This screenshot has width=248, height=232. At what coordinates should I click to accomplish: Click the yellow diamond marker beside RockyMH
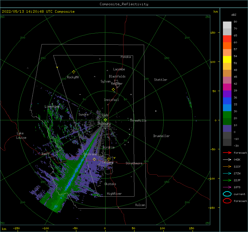[x=74, y=72]
